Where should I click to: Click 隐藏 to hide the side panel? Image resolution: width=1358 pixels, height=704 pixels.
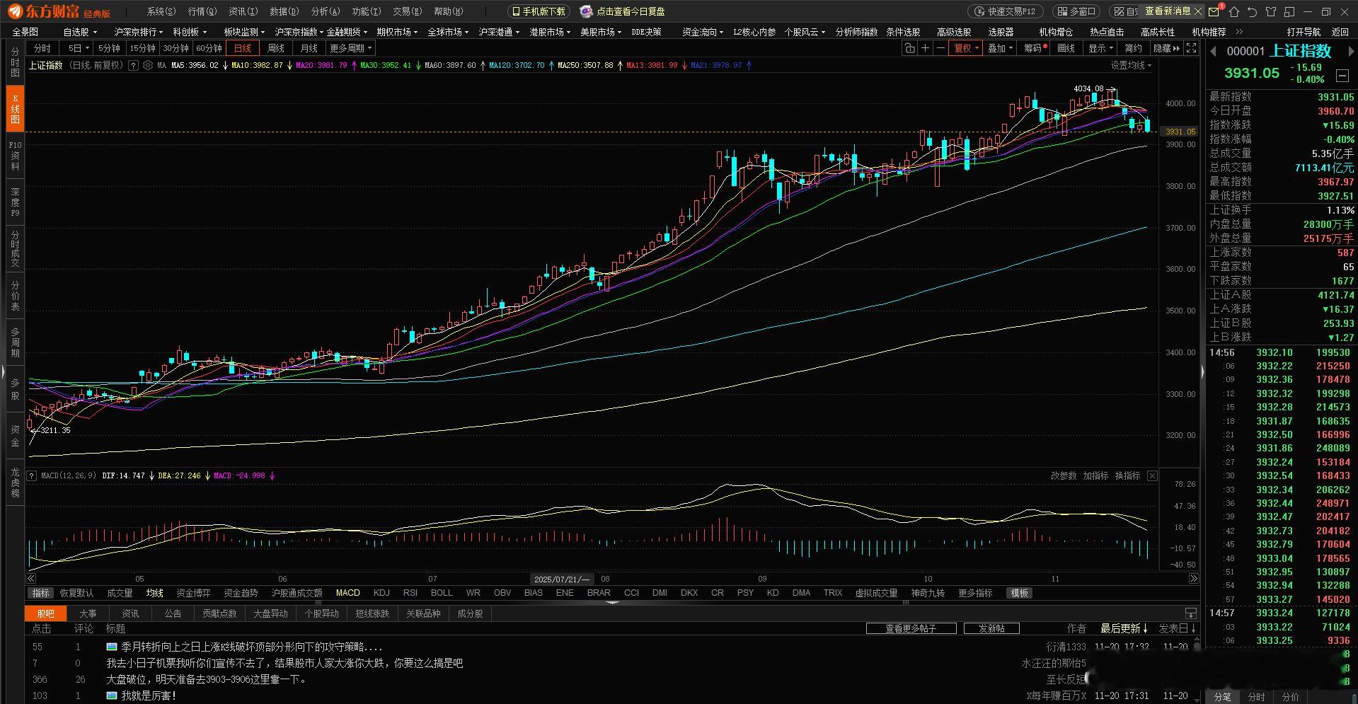tap(1166, 48)
